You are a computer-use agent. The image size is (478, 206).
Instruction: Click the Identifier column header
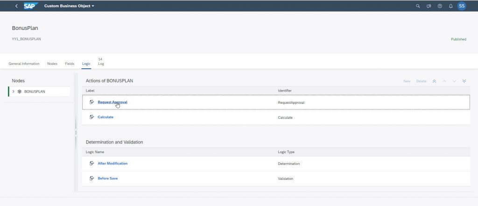click(285, 91)
